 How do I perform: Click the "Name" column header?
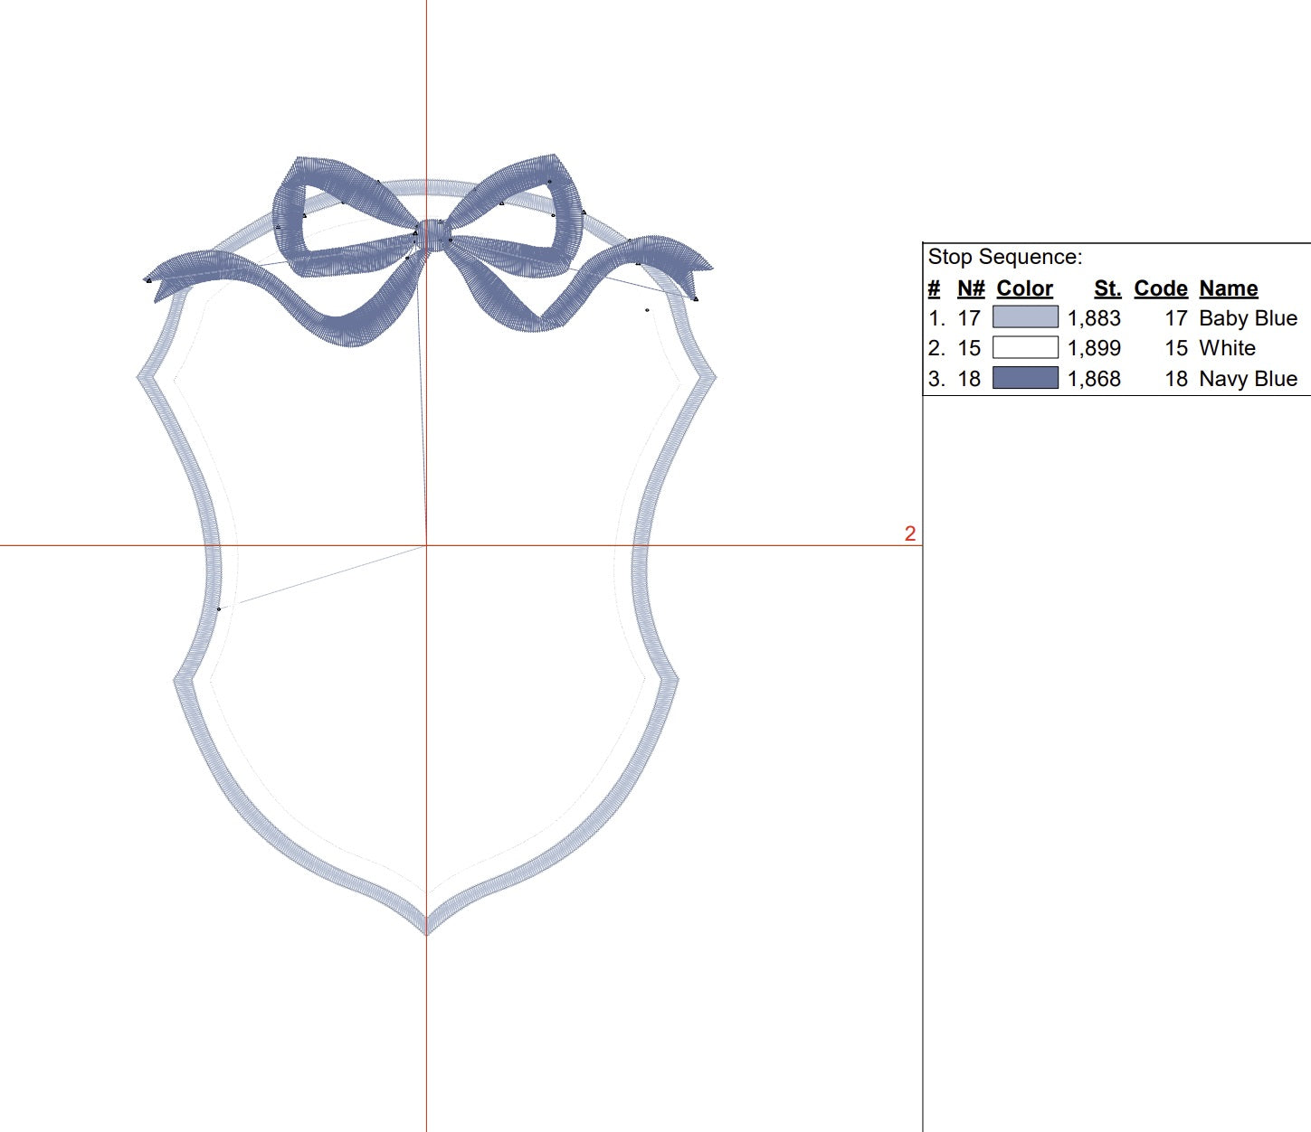(1228, 288)
